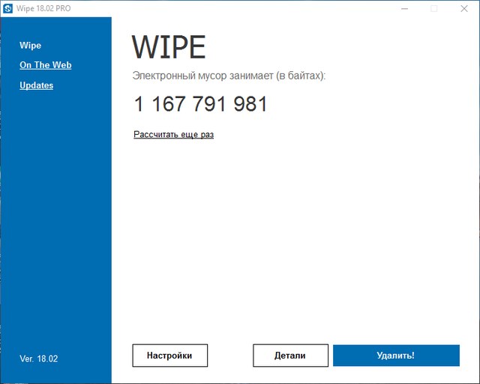Open Настройки settings button
Viewport: 480px width, 384px height.
coord(169,356)
